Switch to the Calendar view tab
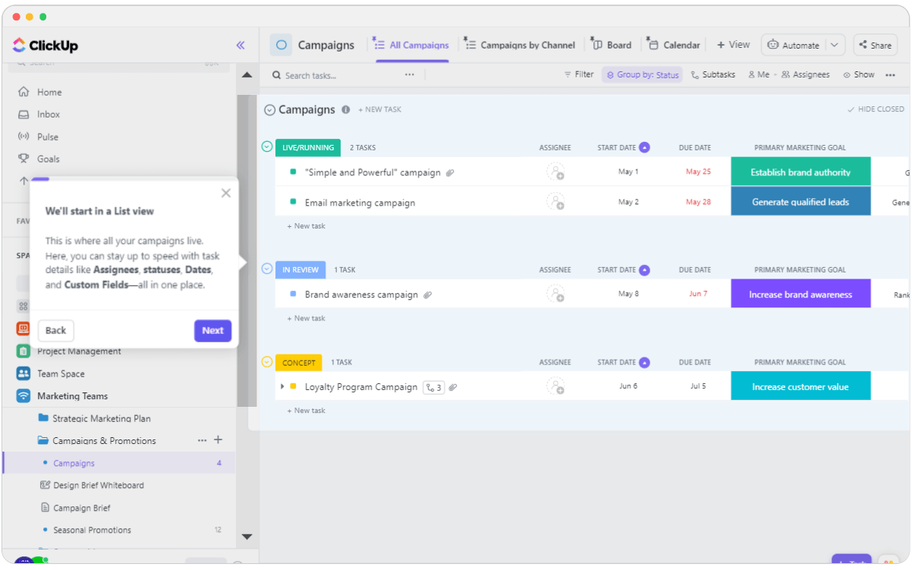This screenshot has width=915, height=570. (x=674, y=45)
